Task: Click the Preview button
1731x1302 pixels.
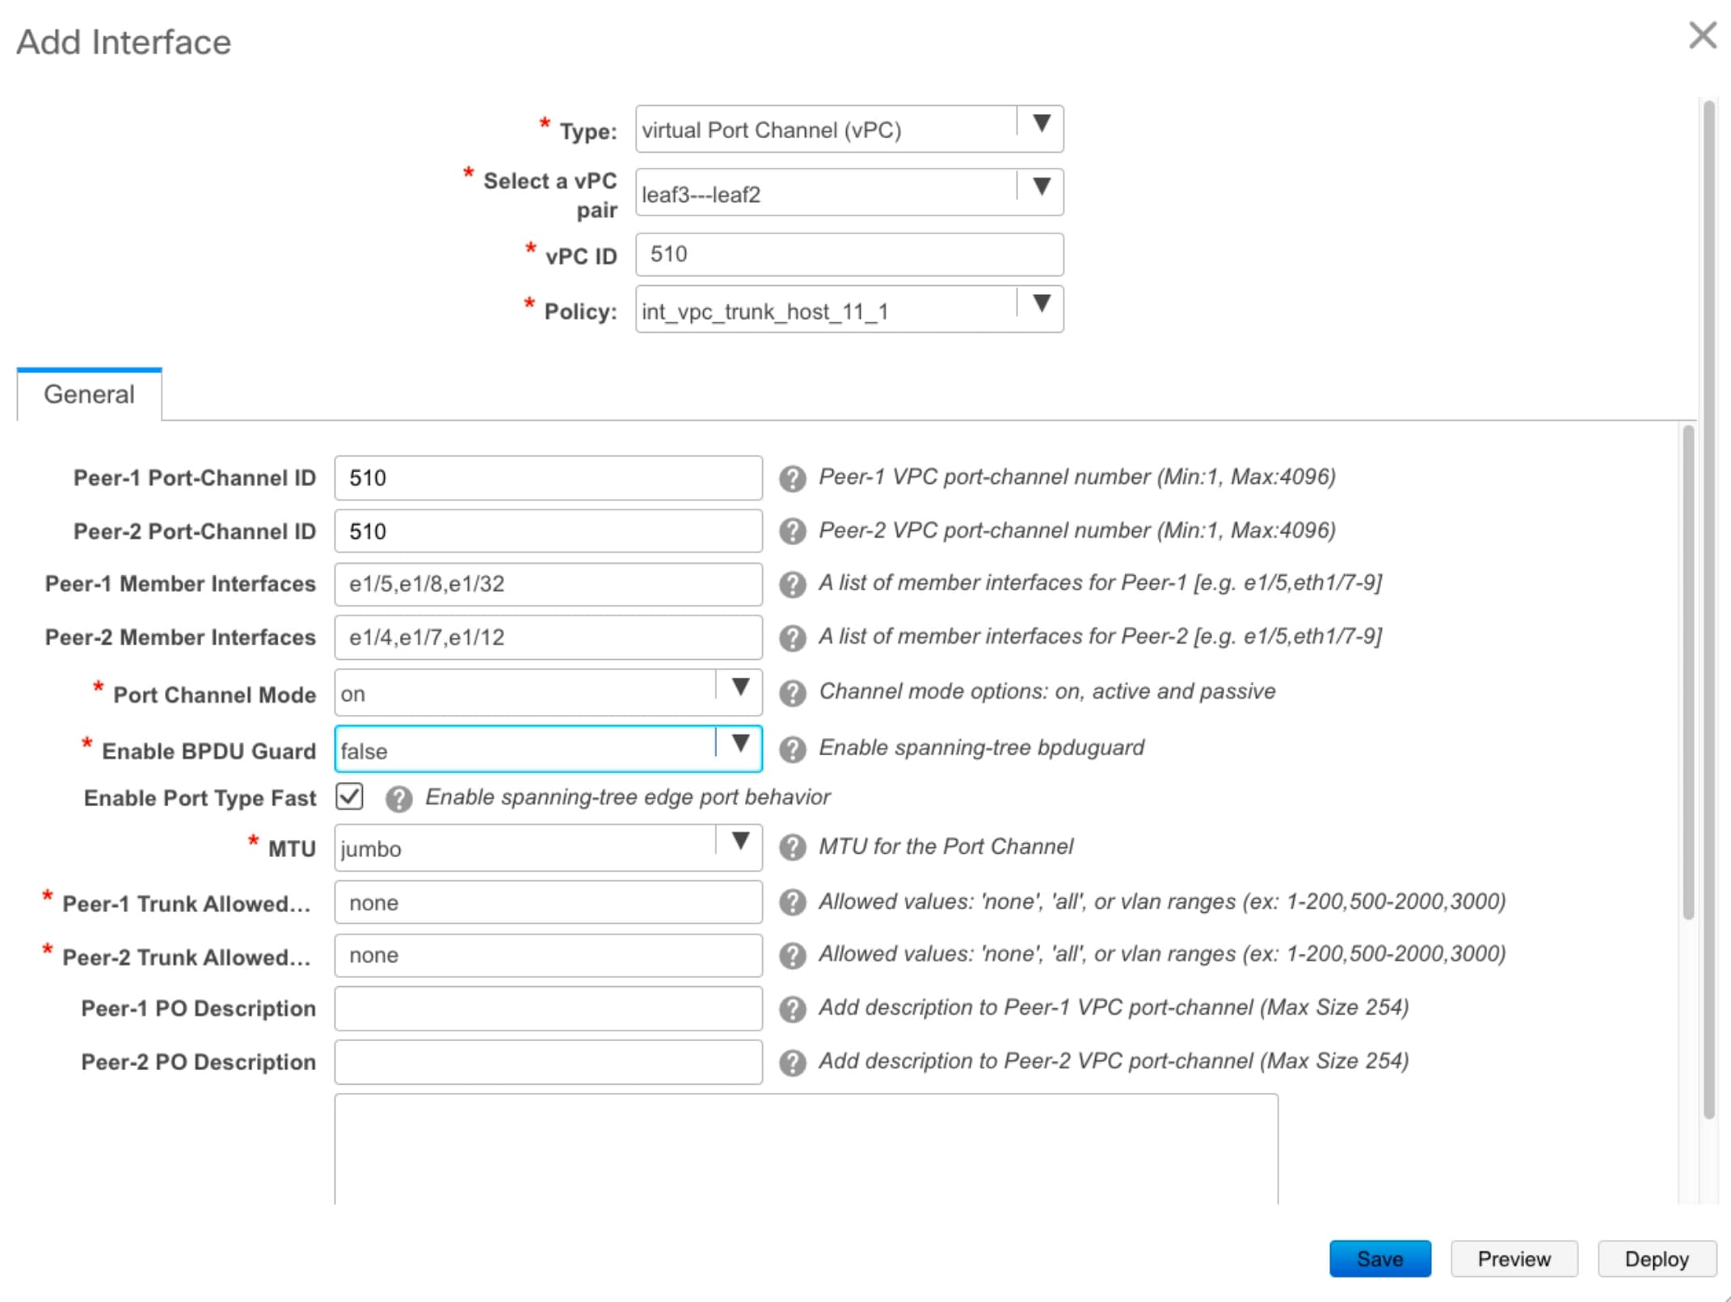Action: [1514, 1258]
